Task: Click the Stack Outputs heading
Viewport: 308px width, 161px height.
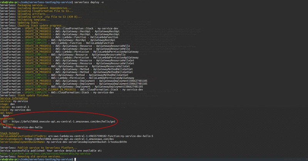Action: [x=10, y=133]
